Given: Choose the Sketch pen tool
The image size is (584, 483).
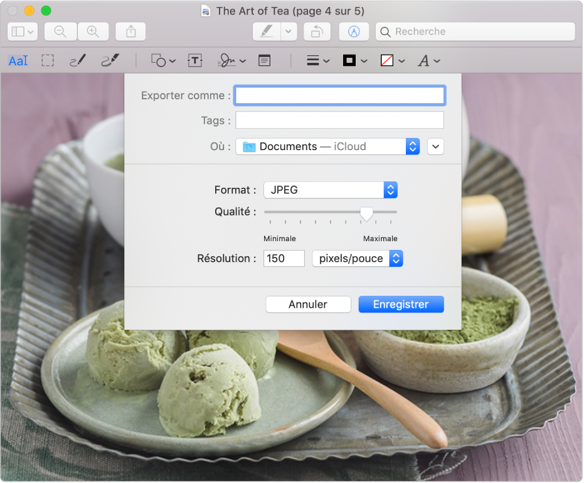Looking at the screenshot, I should pyautogui.click(x=77, y=61).
